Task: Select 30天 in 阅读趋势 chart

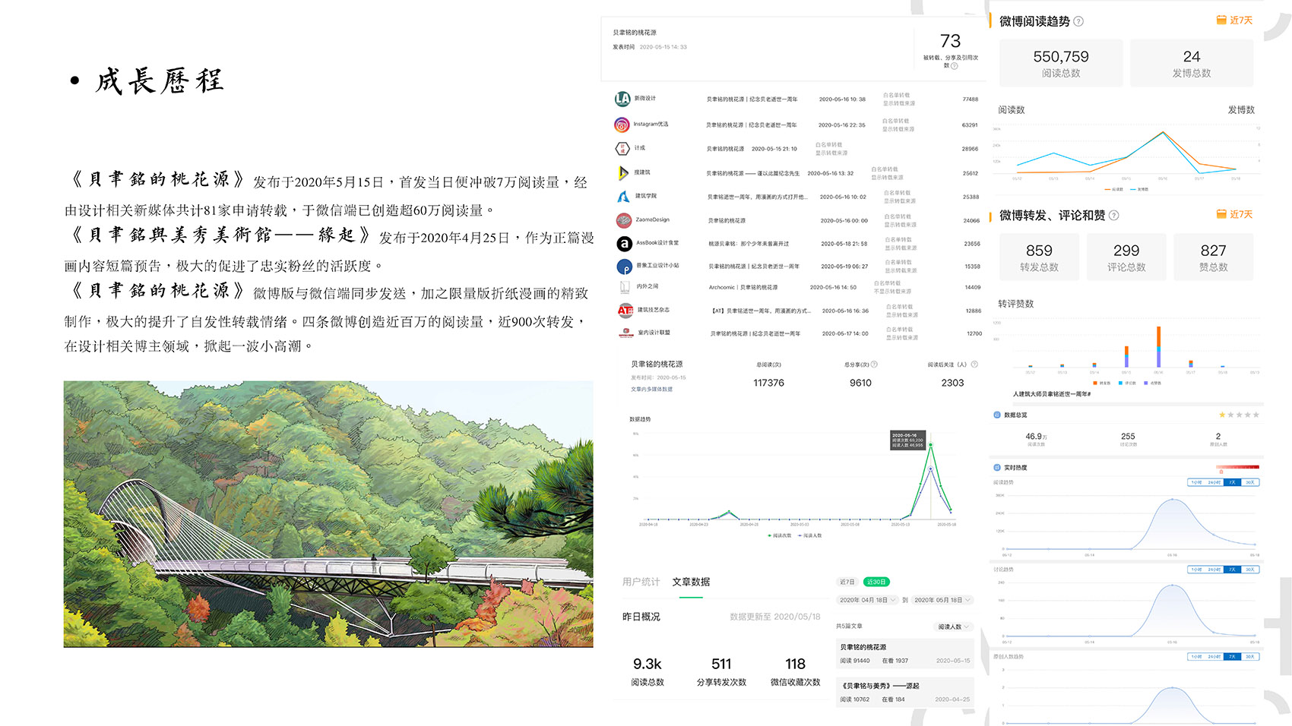Action: pos(1250,482)
